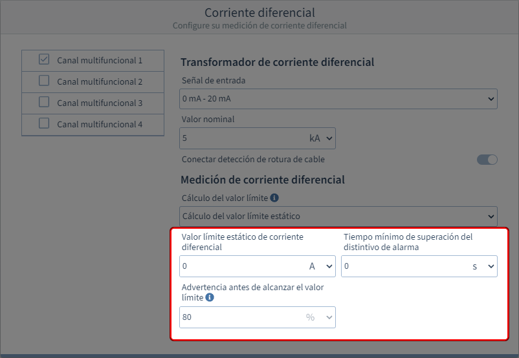The image size is (519, 358).
Task: Click the Medición de corriente diferencial heading
Action: click(263, 180)
